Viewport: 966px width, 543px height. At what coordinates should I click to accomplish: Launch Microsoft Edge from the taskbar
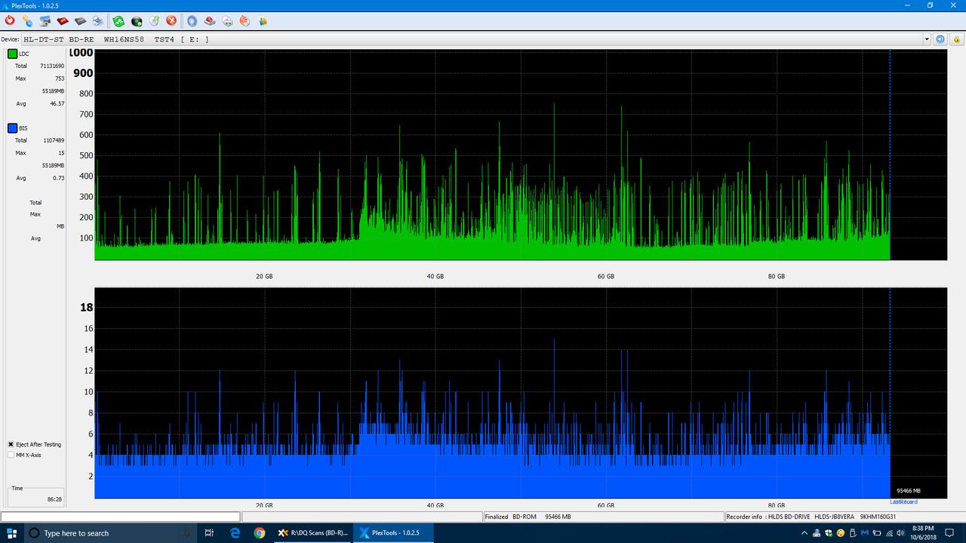[235, 532]
